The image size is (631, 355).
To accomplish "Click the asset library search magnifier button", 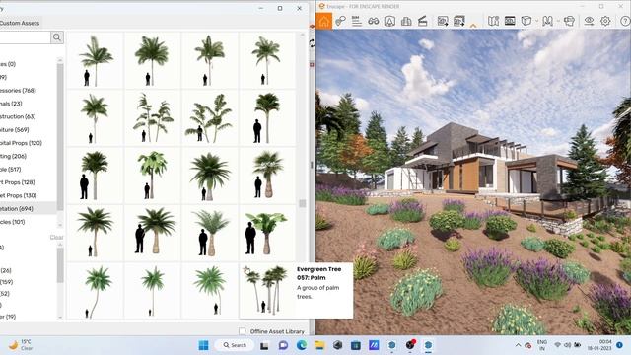I will pyautogui.click(x=57, y=37).
